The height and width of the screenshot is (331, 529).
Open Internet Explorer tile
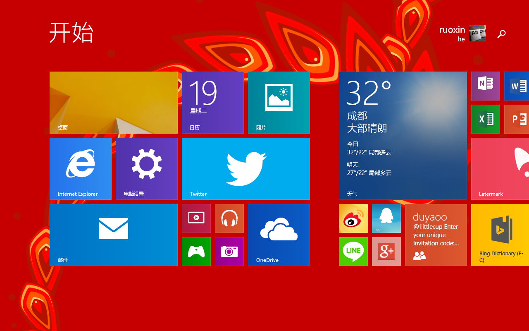(x=81, y=169)
